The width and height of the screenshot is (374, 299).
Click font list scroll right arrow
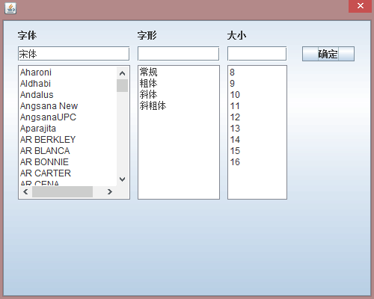(x=110, y=191)
